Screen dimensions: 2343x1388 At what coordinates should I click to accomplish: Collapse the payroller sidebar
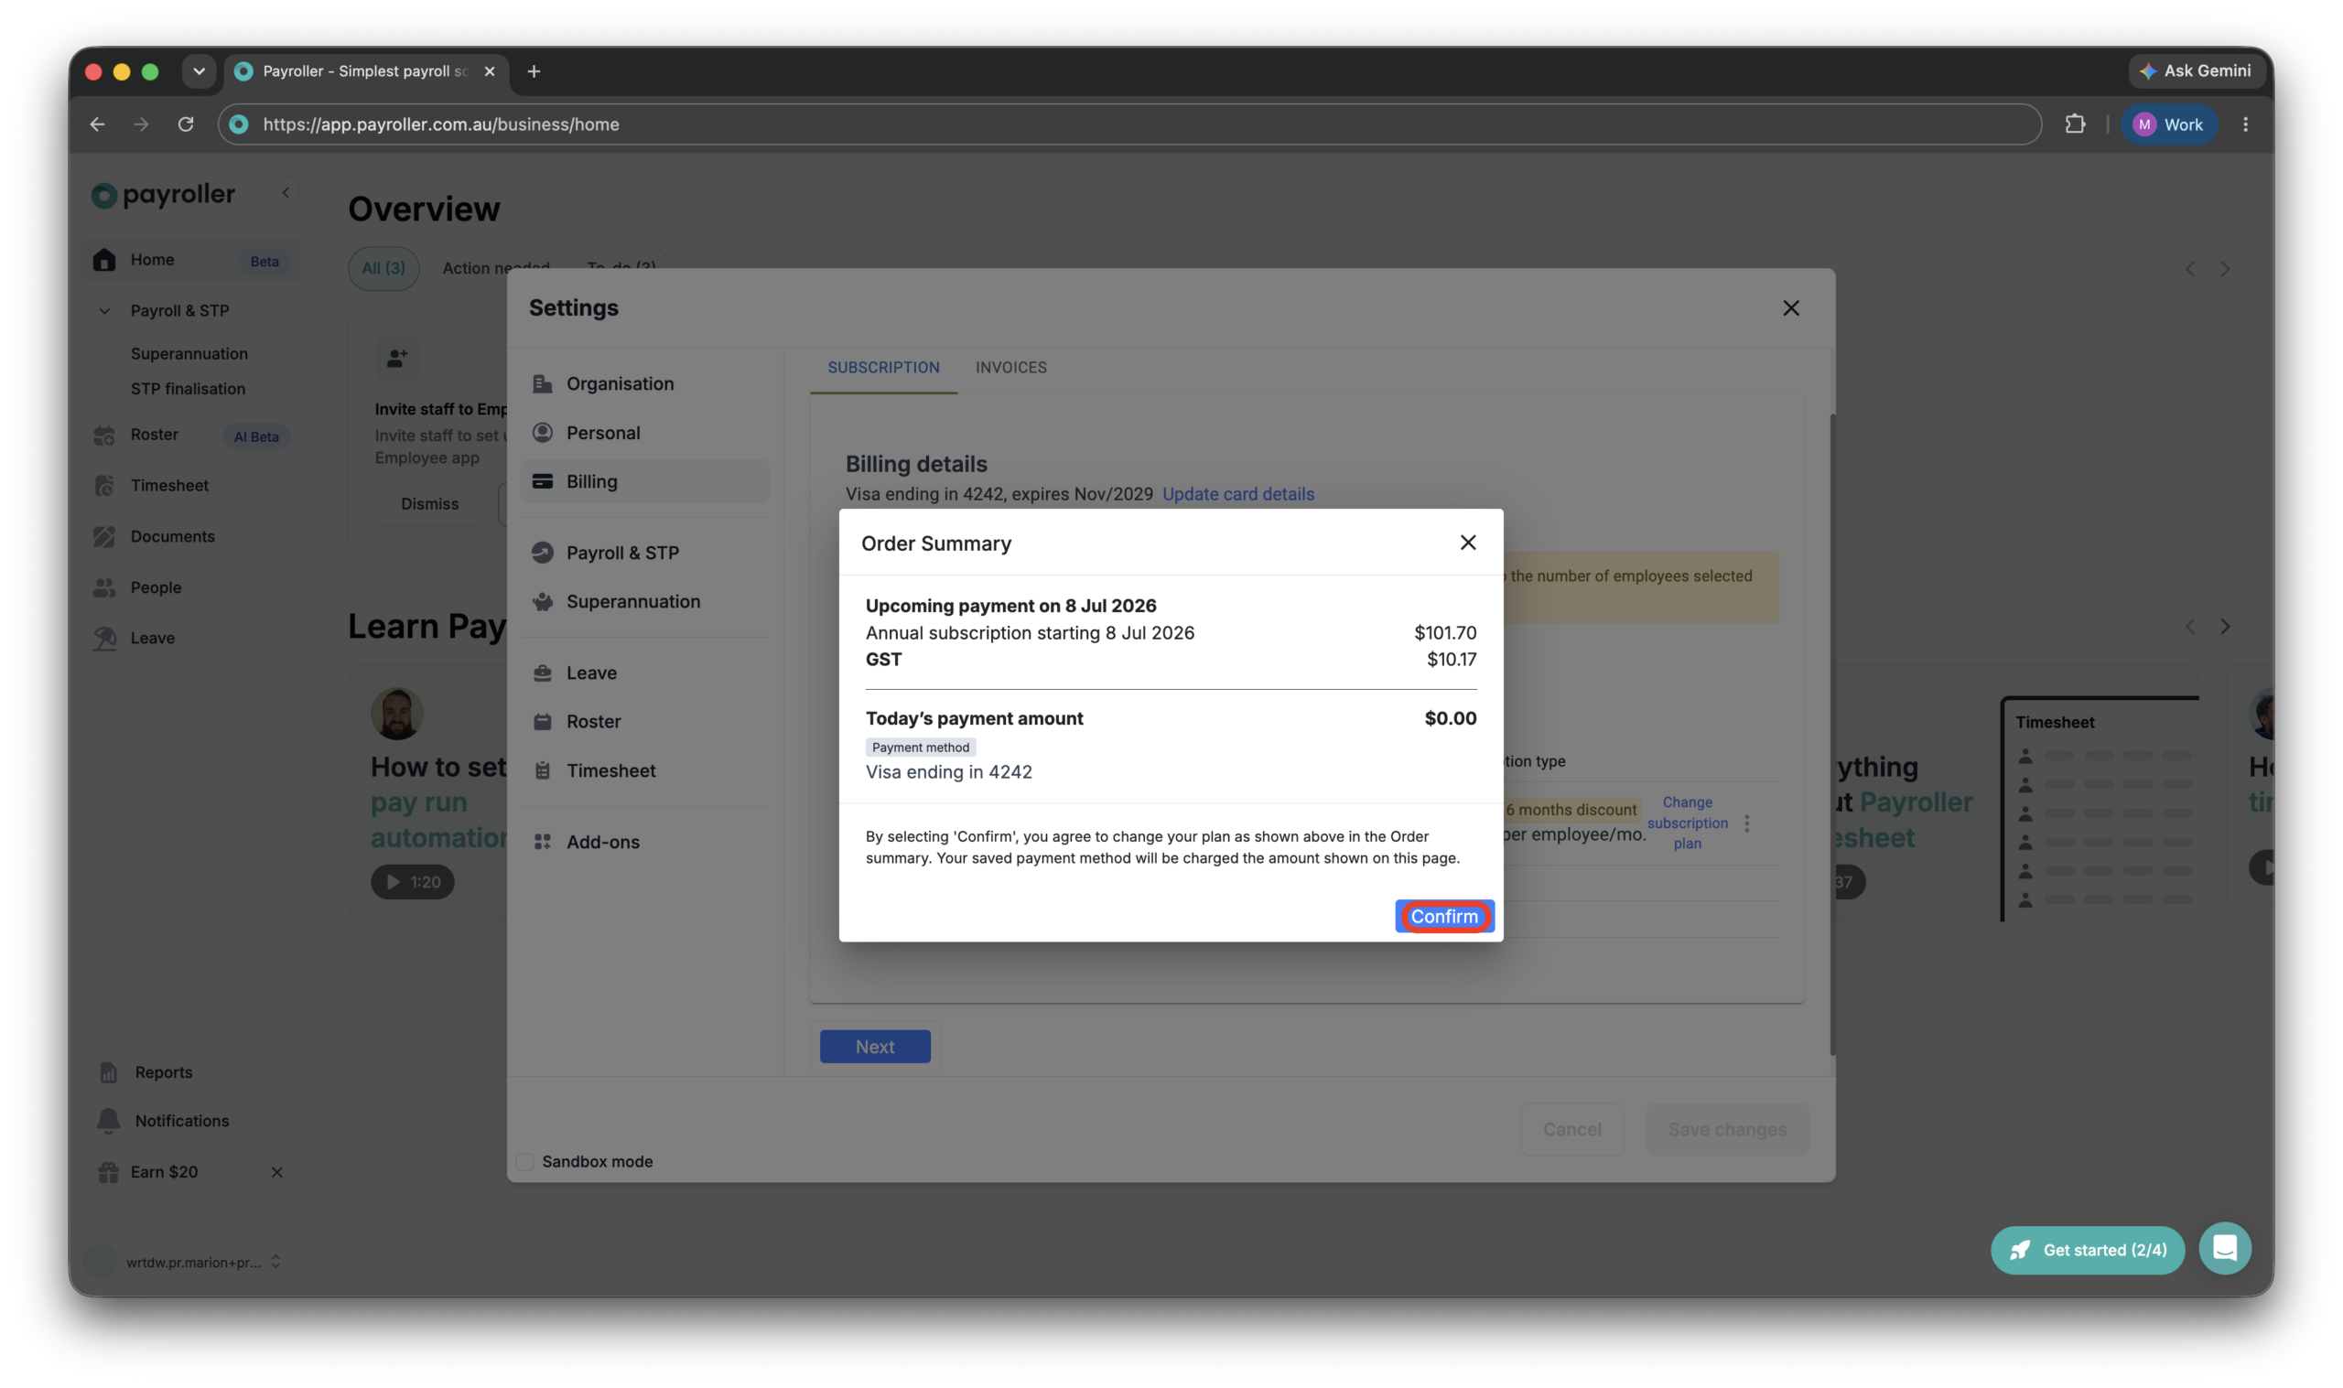(x=286, y=193)
